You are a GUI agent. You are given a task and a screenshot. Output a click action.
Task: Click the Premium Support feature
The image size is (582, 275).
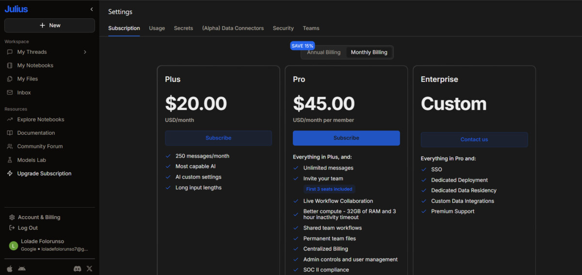click(453, 211)
